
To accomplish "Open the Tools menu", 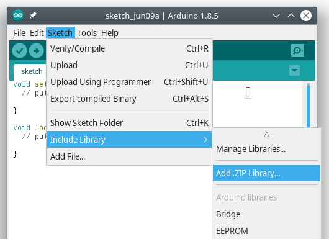I will 87,33.
